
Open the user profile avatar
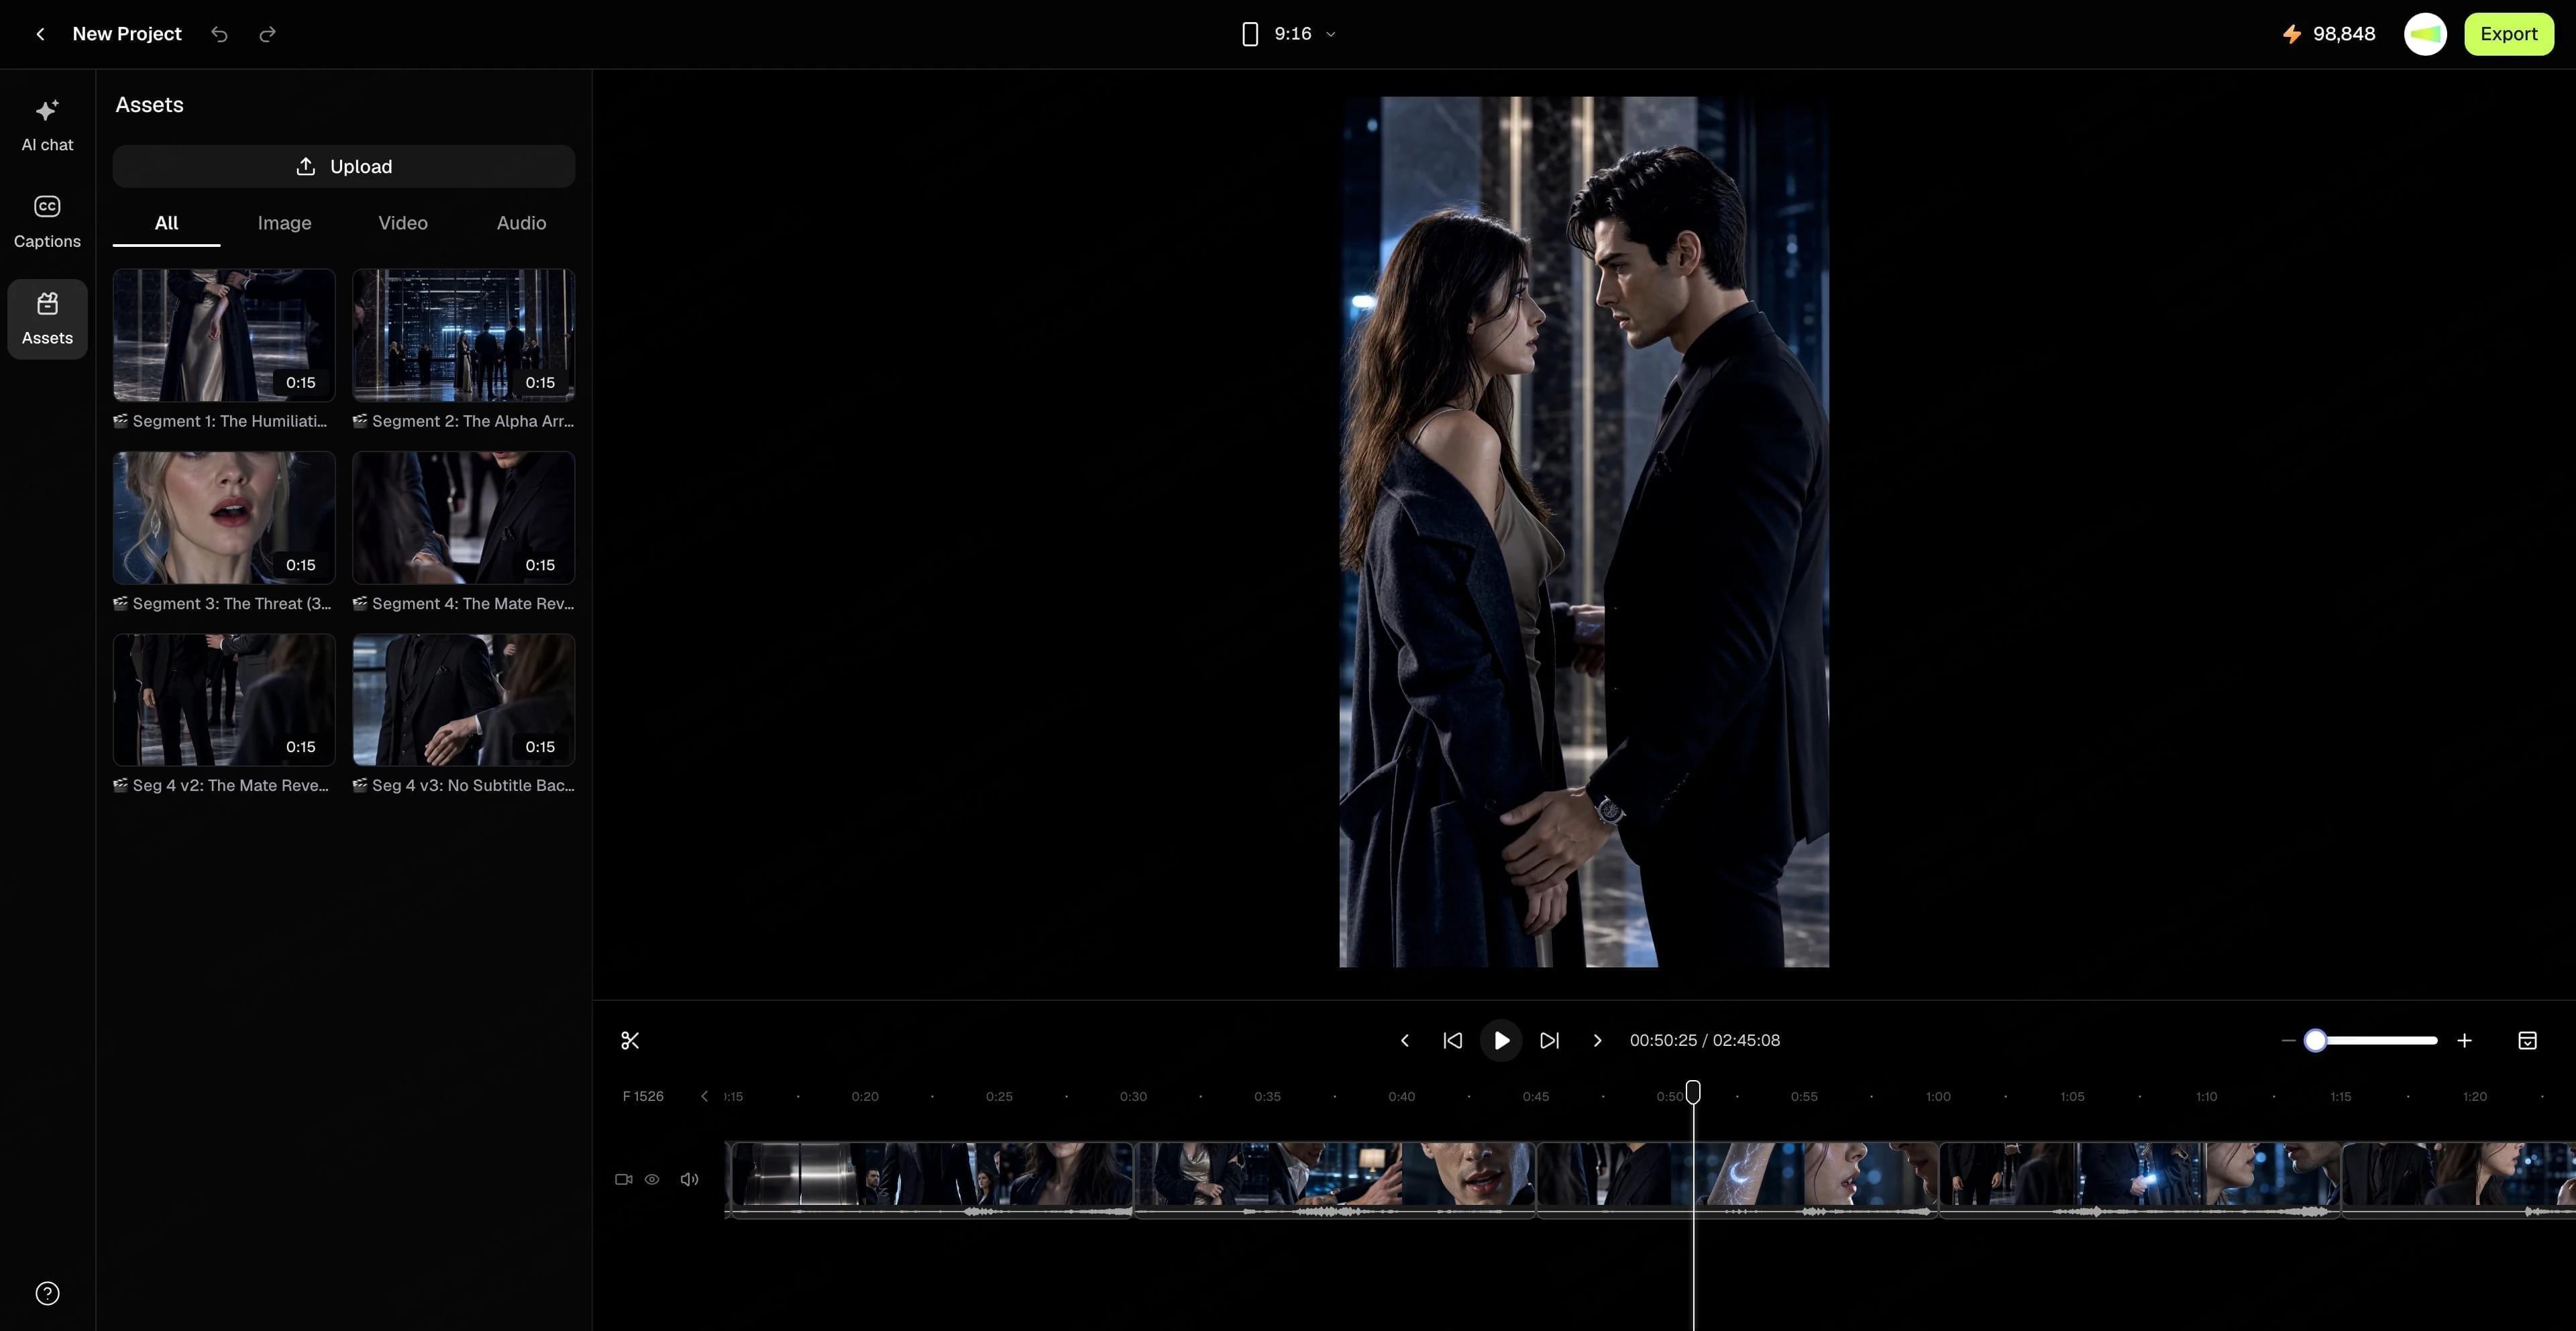2425,34
